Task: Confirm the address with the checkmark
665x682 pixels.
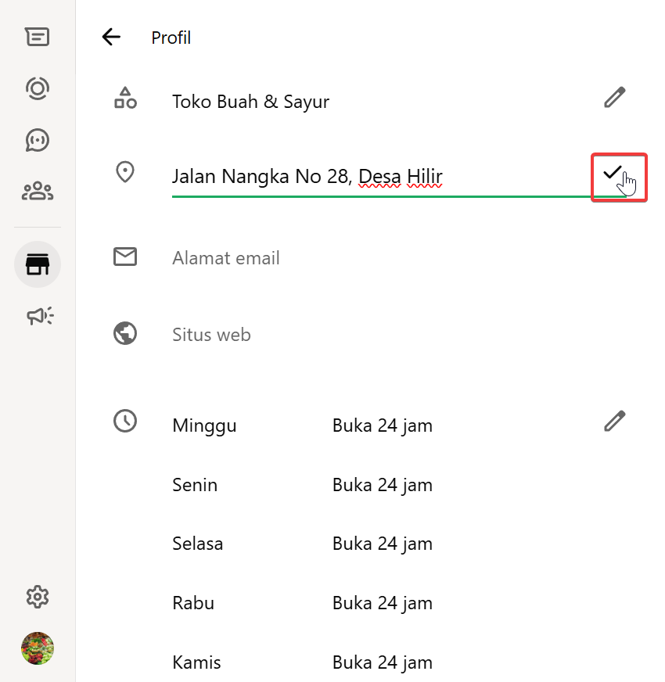Action: [x=613, y=173]
